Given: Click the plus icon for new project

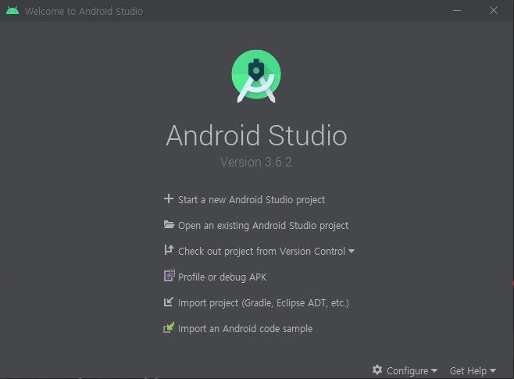Looking at the screenshot, I should pyautogui.click(x=169, y=198).
